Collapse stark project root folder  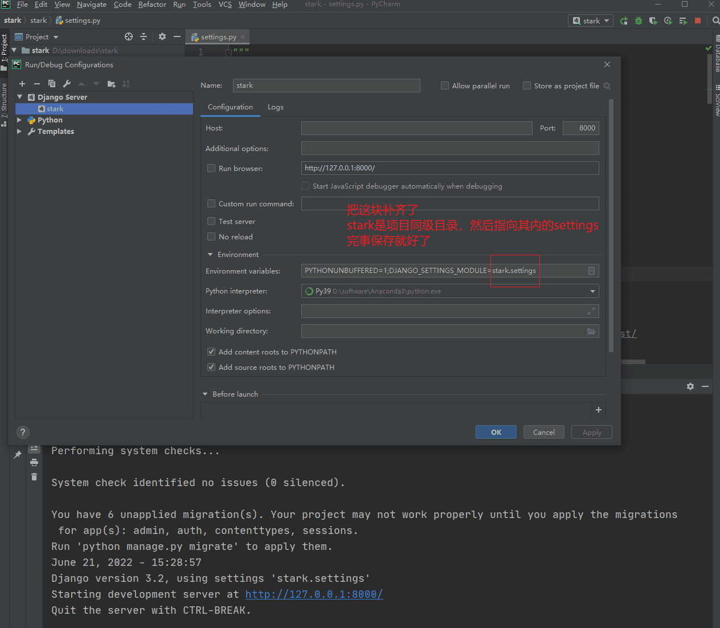pyautogui.click(x=14, y=50)
